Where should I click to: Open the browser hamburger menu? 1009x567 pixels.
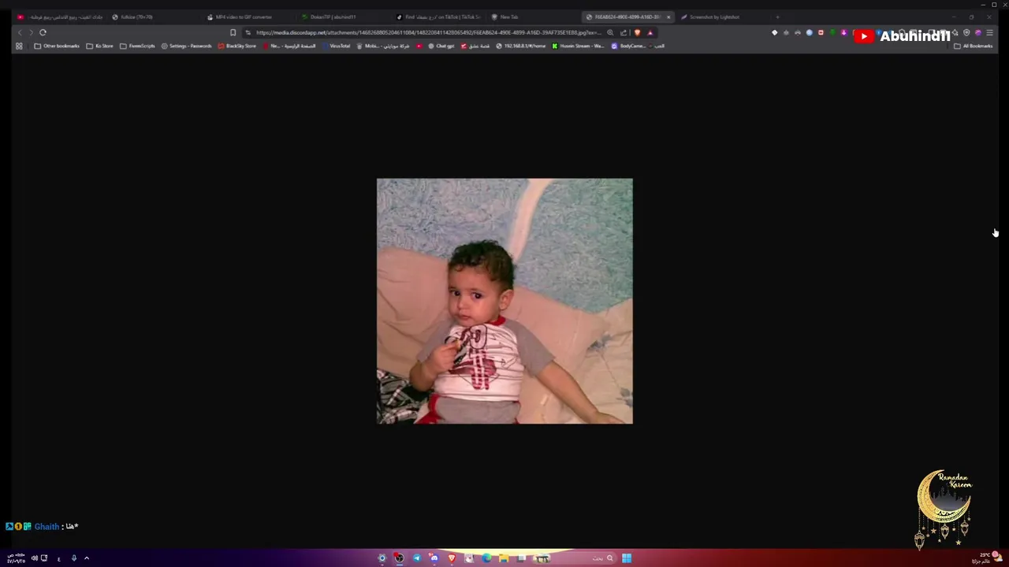(x=989, y=32)
